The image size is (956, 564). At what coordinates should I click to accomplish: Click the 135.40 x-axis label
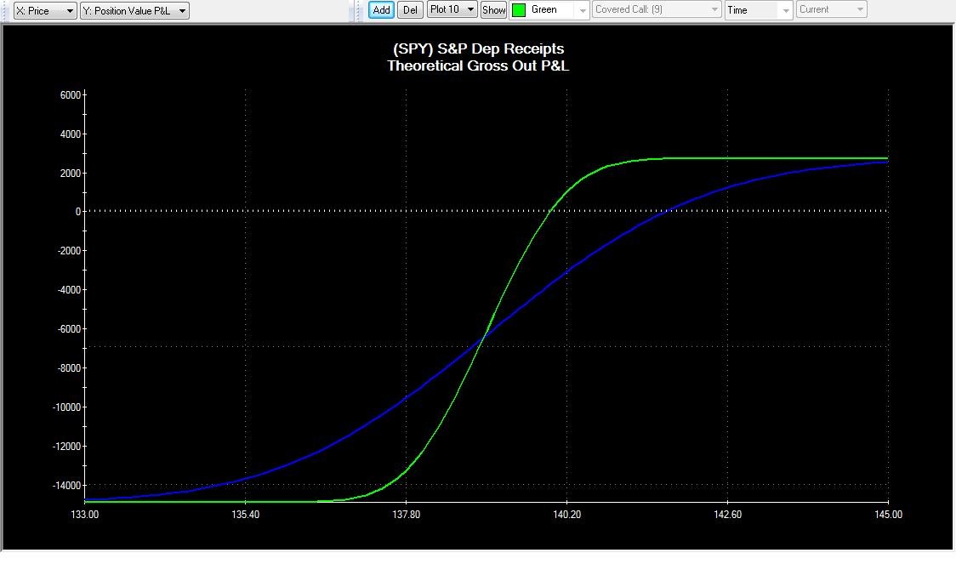click(x=246, y=515)
